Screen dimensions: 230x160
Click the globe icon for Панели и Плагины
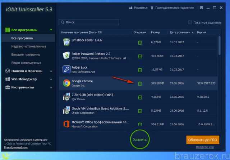coord(8,71)
